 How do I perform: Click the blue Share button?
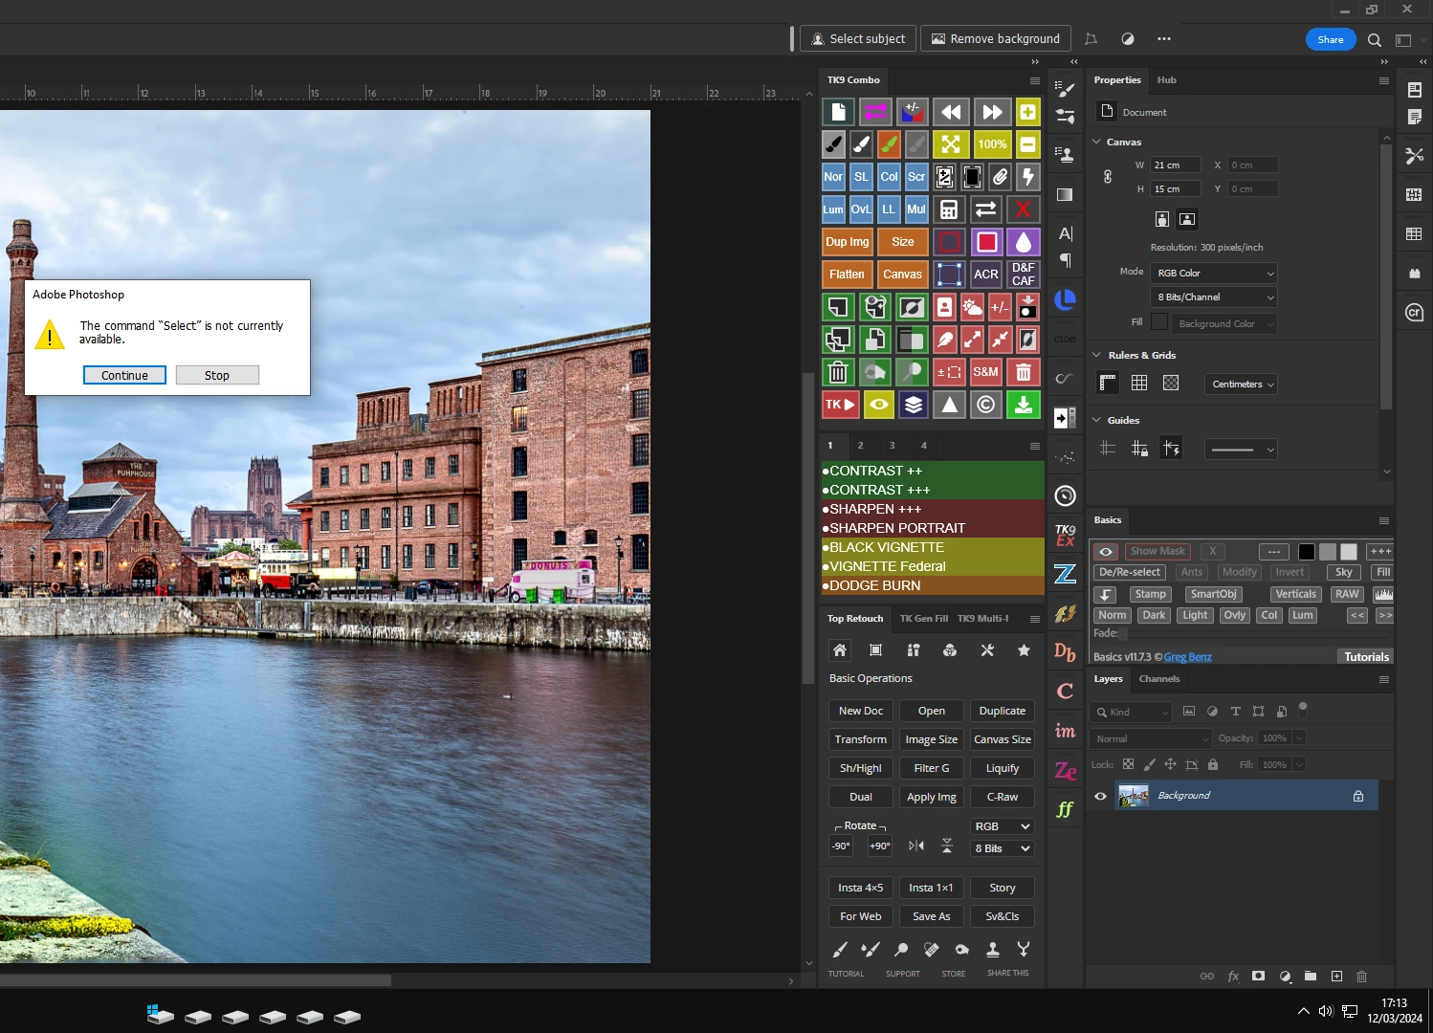click(1330, 39)
